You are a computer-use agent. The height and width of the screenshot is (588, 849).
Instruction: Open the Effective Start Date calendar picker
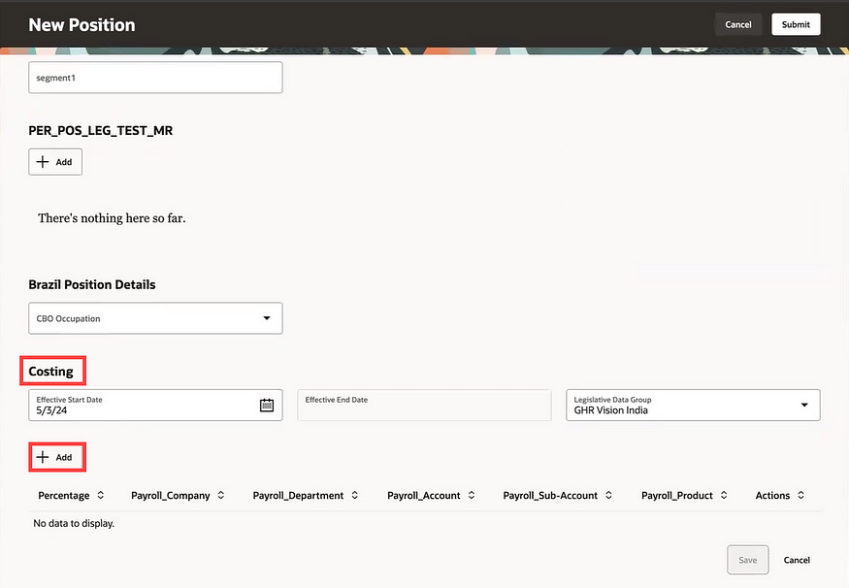[267, 406]
